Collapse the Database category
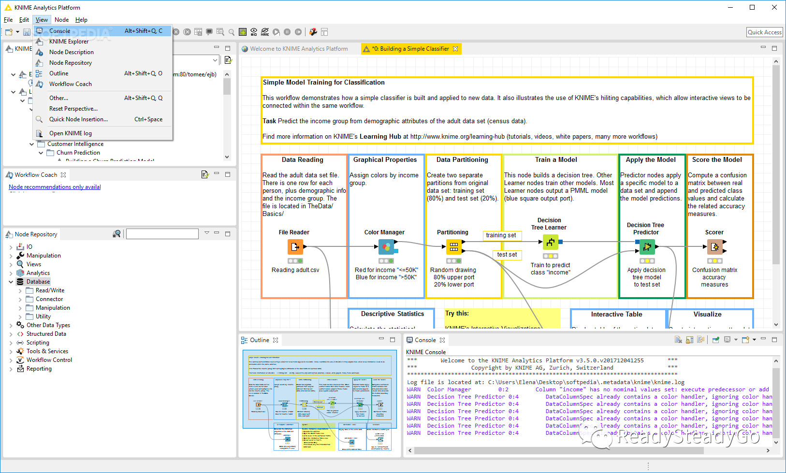 click(x=11, y=282)
